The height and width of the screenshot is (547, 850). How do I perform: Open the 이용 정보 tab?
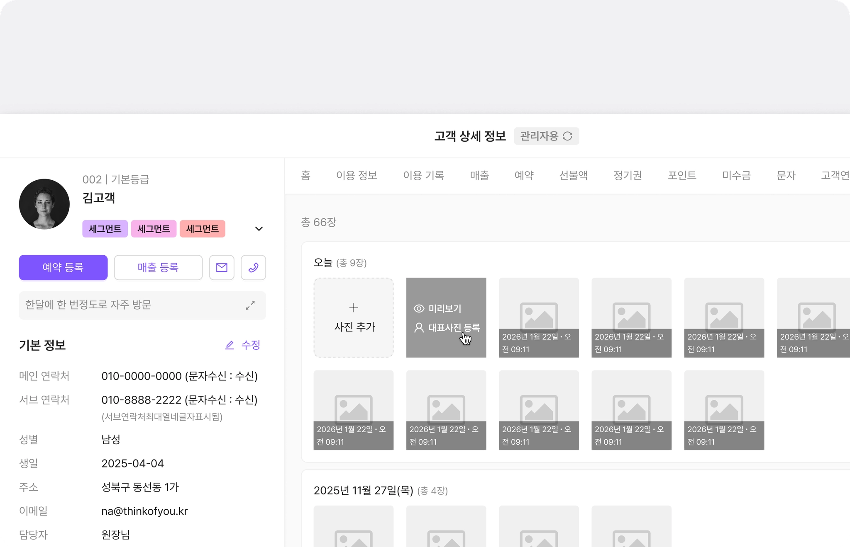point(357,176)
